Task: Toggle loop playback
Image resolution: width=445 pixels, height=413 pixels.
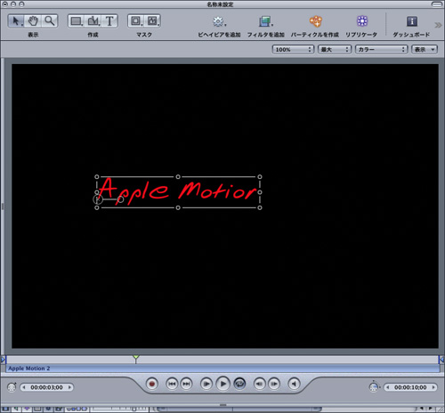Action: click(239, 384)
